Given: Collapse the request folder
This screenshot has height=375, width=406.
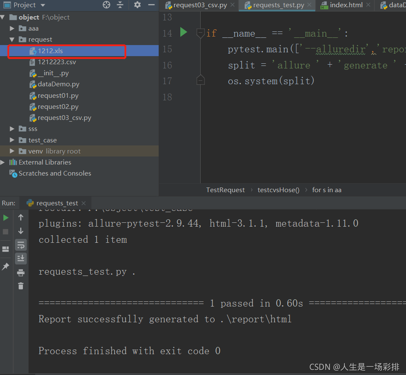Looking at the screenshot, I should click(12, 40).
